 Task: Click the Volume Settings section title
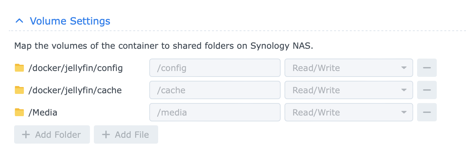point(70,21)
